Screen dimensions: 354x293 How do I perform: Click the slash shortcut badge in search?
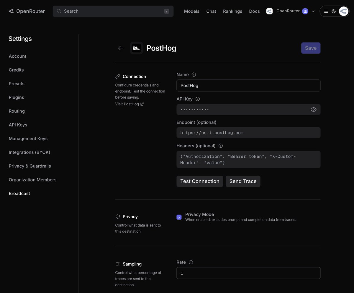(x=167, y=11)
